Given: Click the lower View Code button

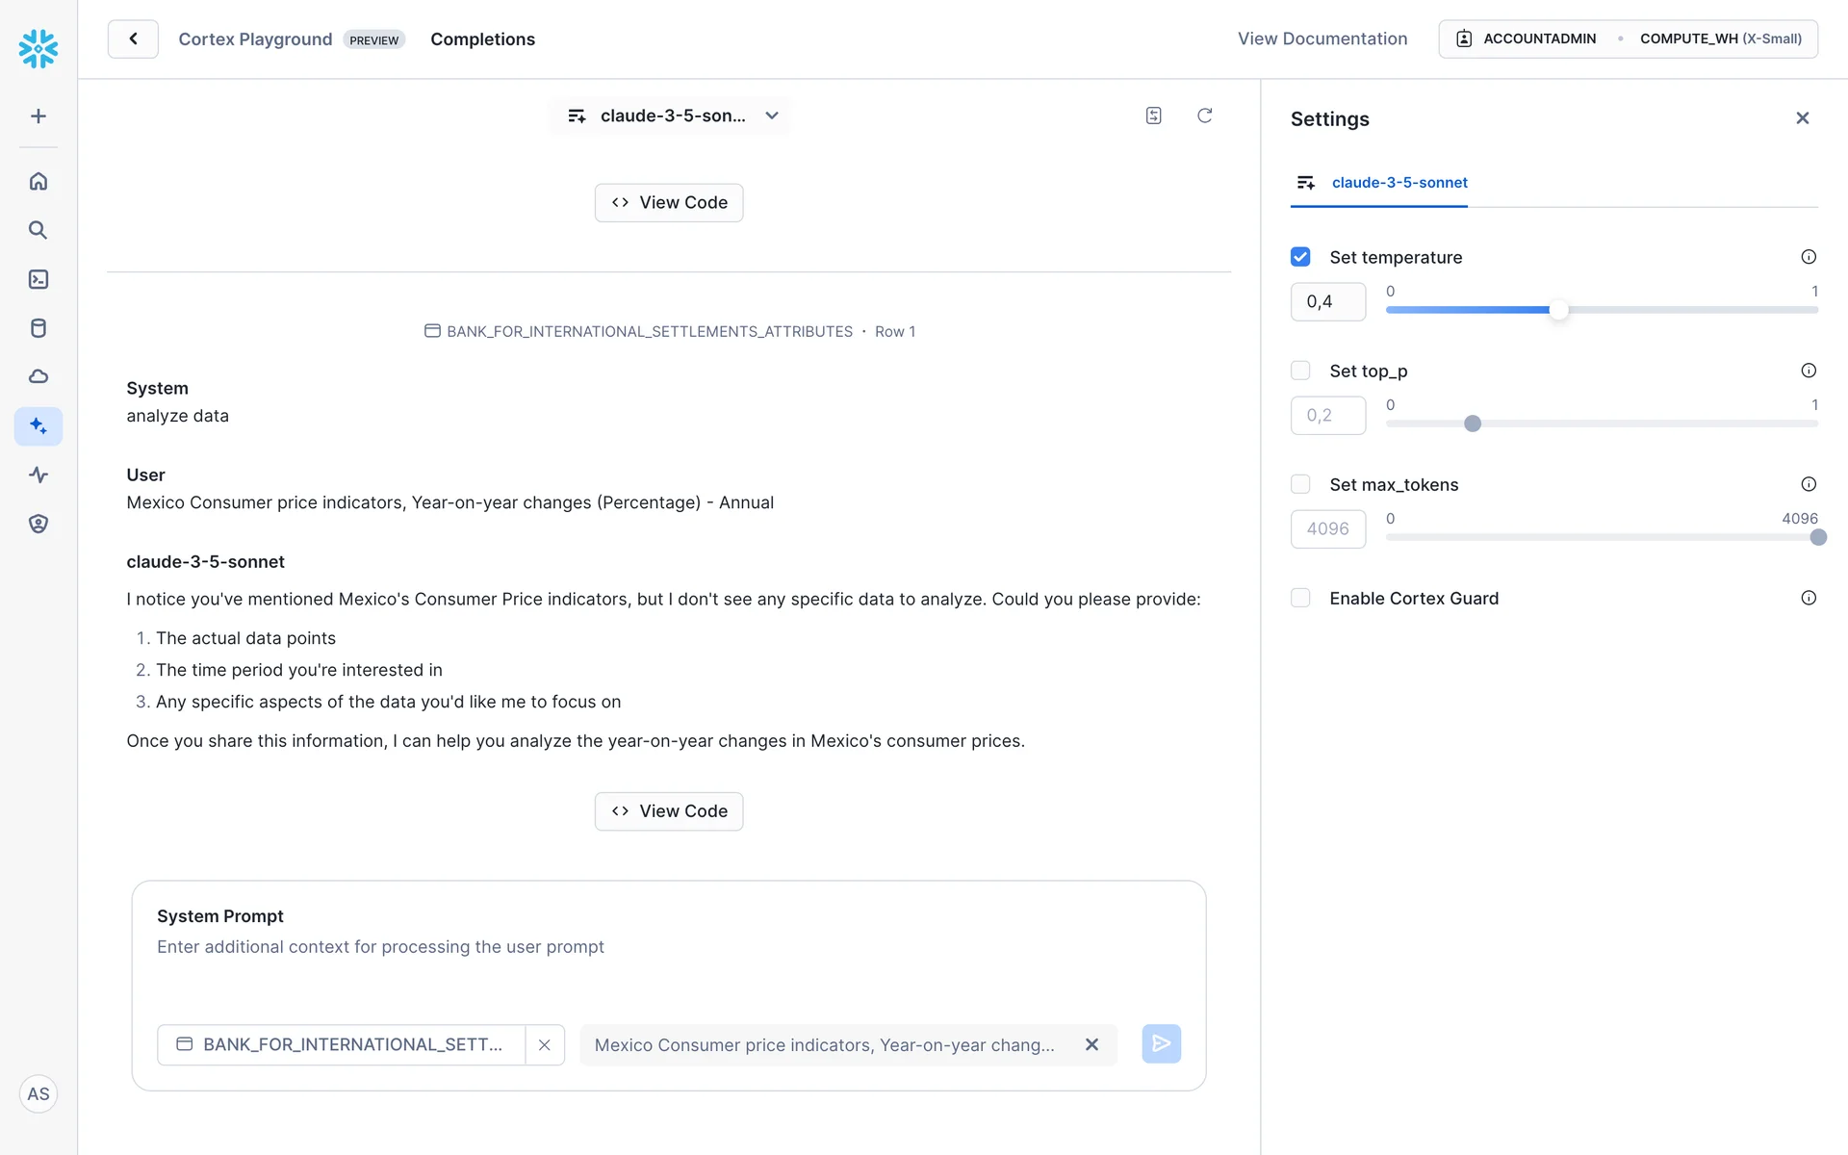Looking at the screenshot, I should coord(669,811).
